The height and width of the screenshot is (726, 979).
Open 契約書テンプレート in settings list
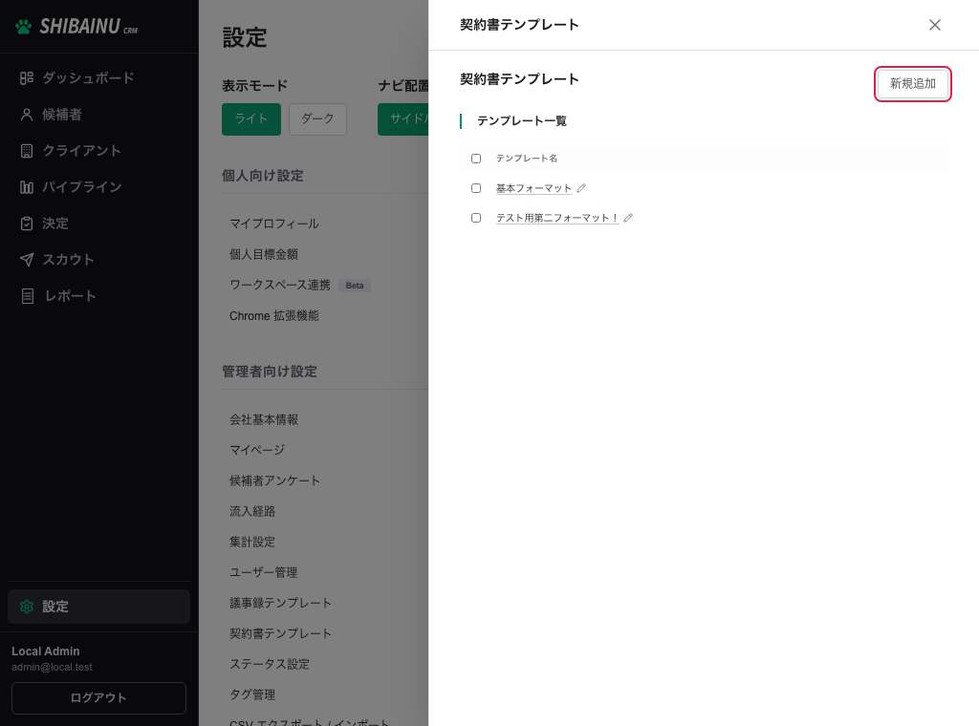280,633
